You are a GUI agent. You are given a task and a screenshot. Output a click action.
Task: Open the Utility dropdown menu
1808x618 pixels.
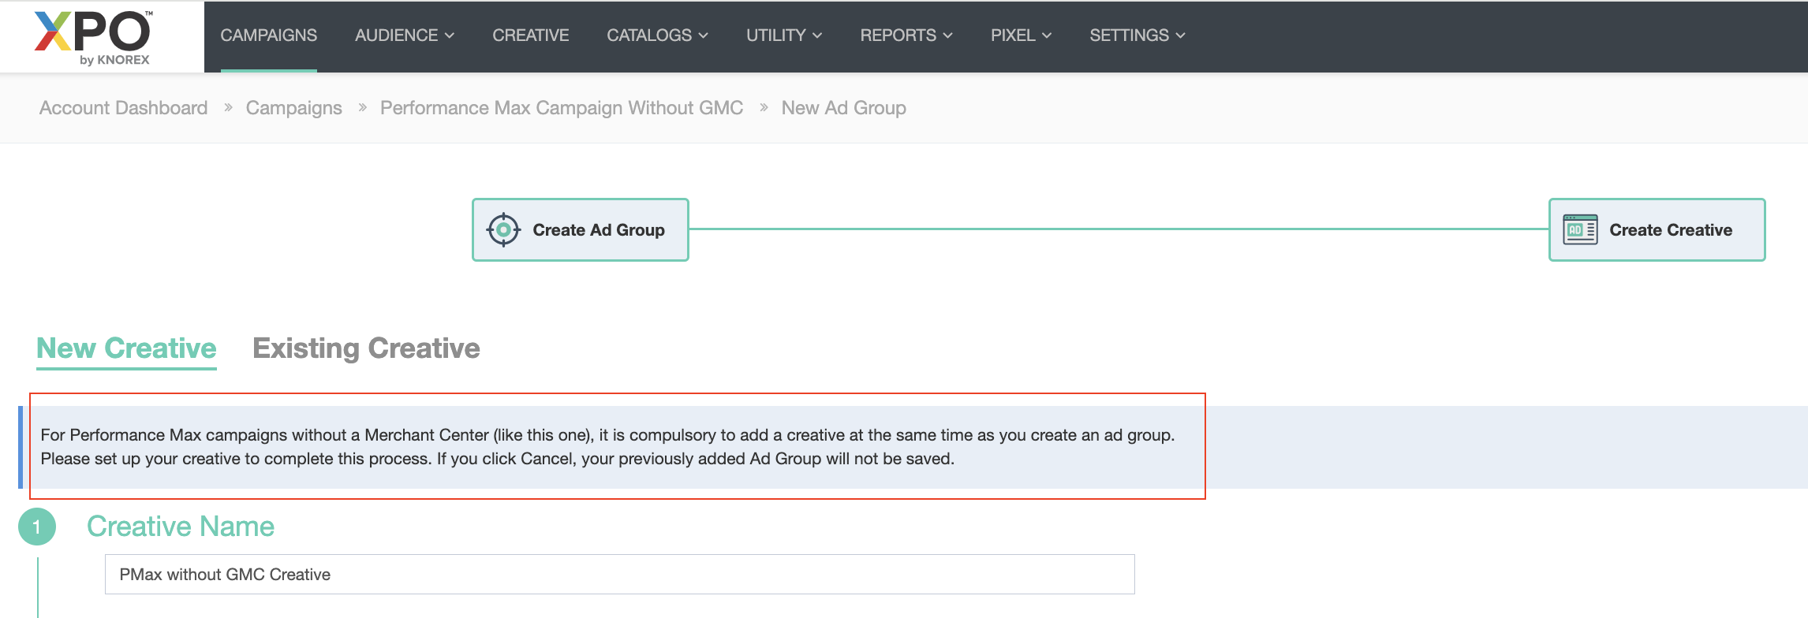click(x=783, y=35)
